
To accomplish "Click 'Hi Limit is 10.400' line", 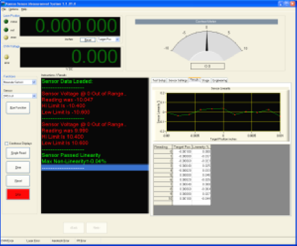I will 63,136.
